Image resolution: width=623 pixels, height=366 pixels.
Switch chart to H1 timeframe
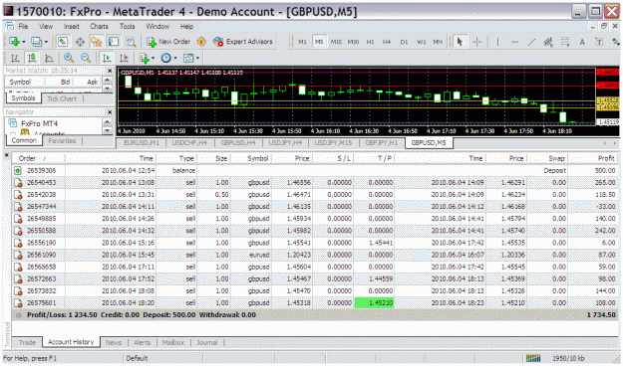[370, 42]
